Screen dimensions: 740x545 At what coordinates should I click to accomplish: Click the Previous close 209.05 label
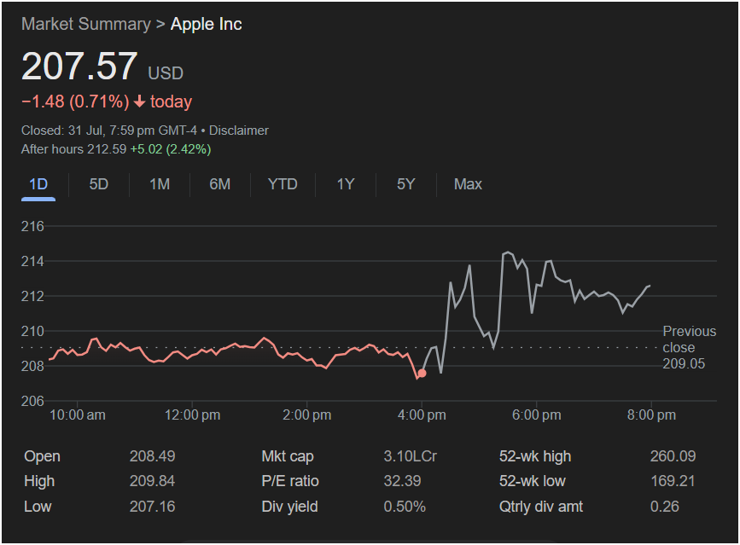point(689,347)
